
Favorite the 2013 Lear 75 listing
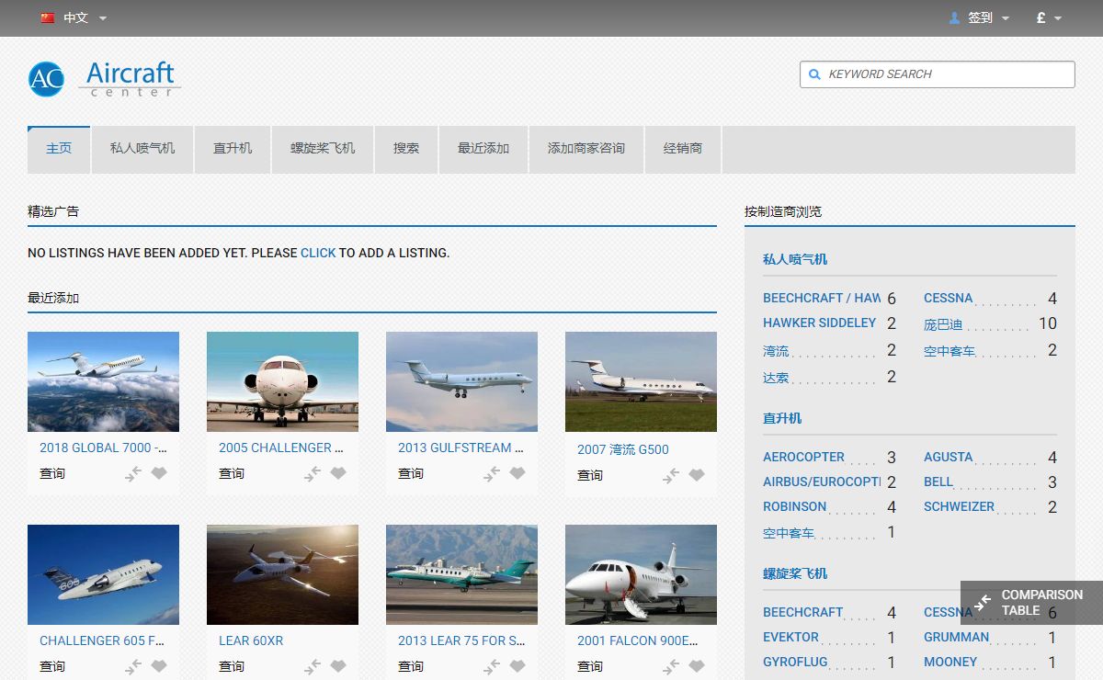click(517, 666)
